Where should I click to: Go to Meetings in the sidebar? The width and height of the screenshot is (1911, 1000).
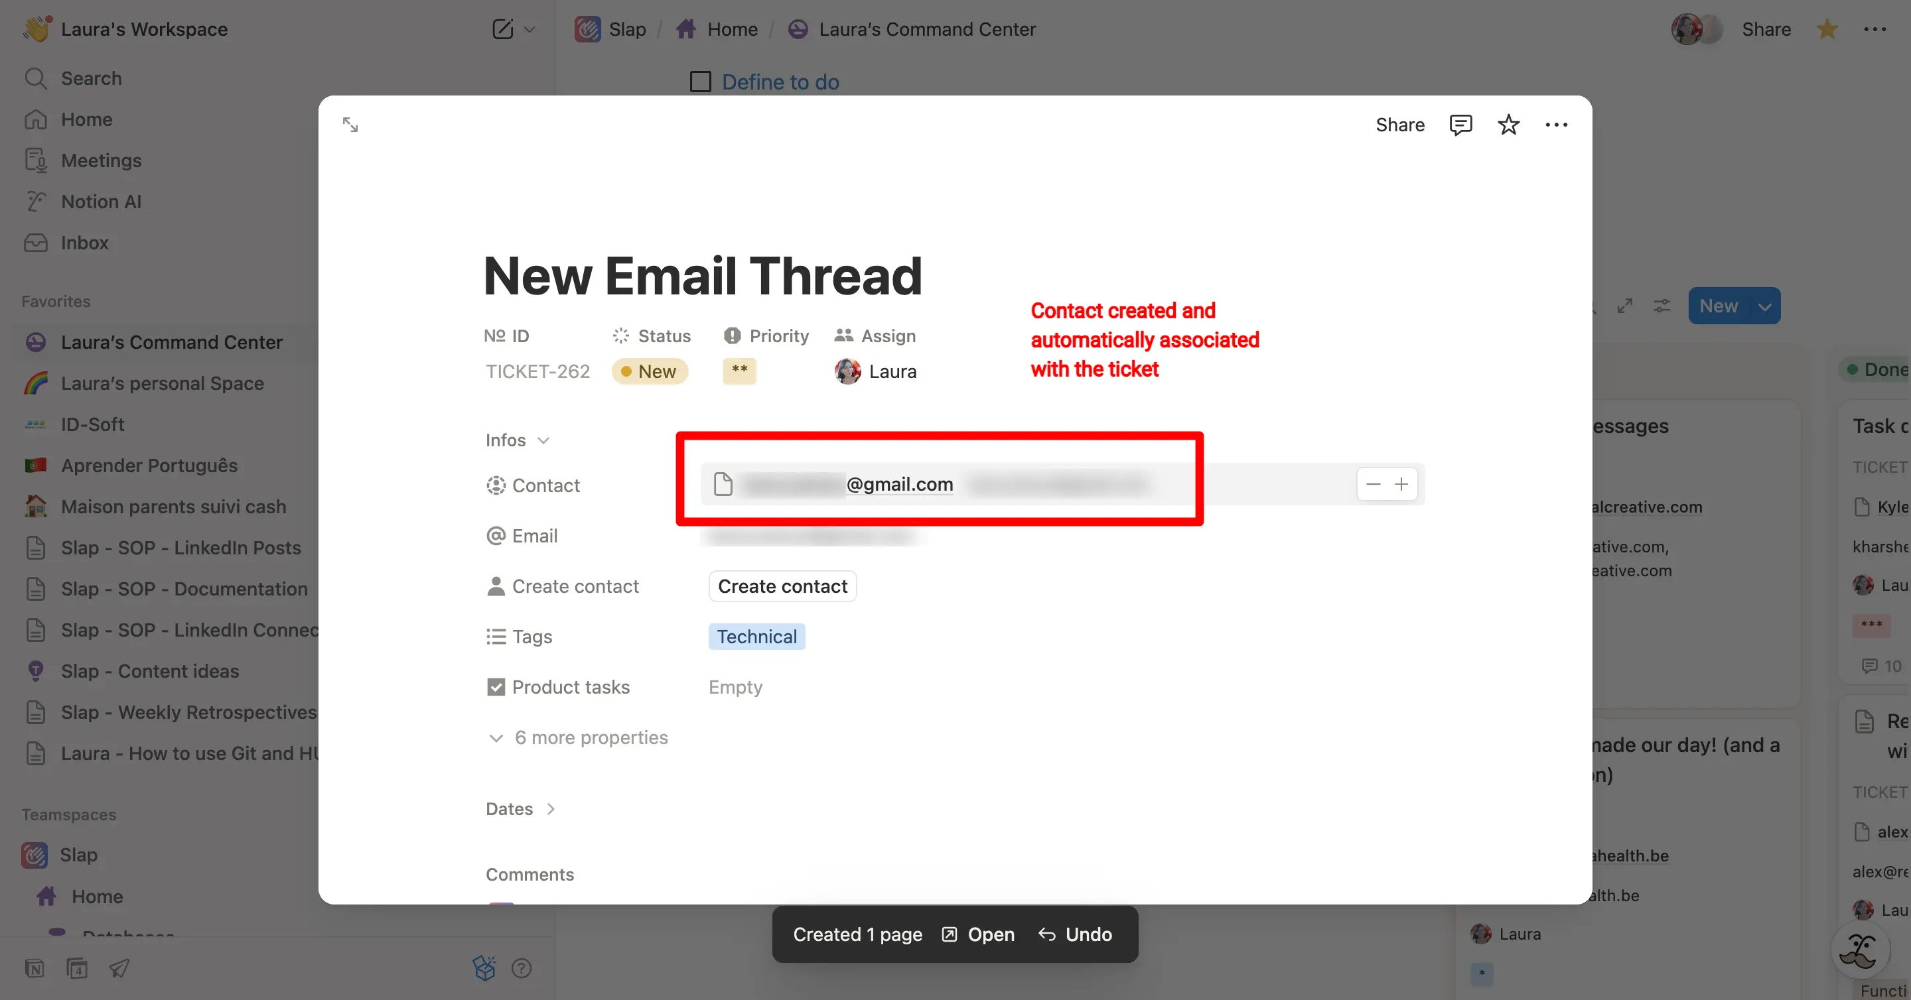(x=101, y=160)
